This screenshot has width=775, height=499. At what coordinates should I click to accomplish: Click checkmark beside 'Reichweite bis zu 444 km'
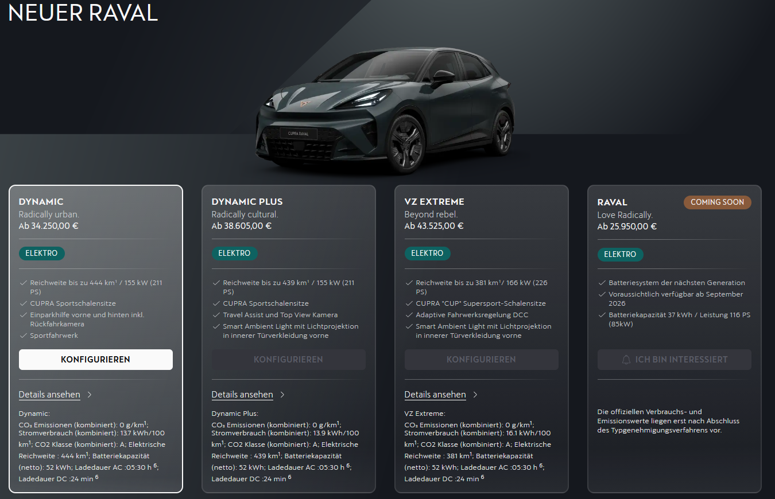click(23, 283)
